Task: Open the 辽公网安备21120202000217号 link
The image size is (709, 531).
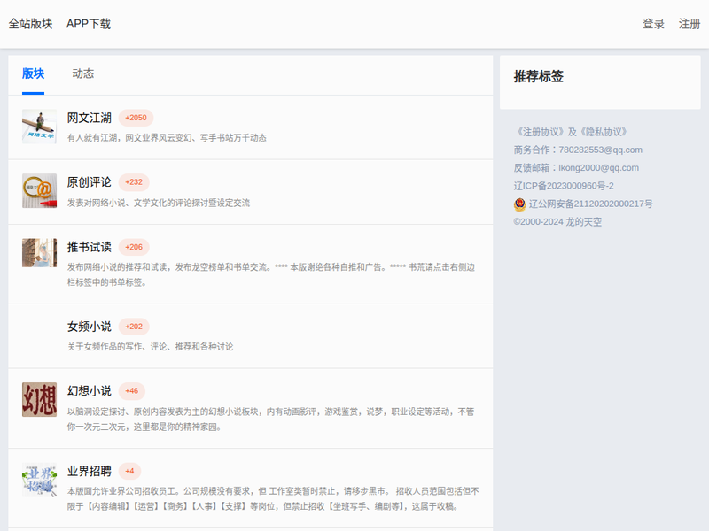Action: [x=590, y=204]
